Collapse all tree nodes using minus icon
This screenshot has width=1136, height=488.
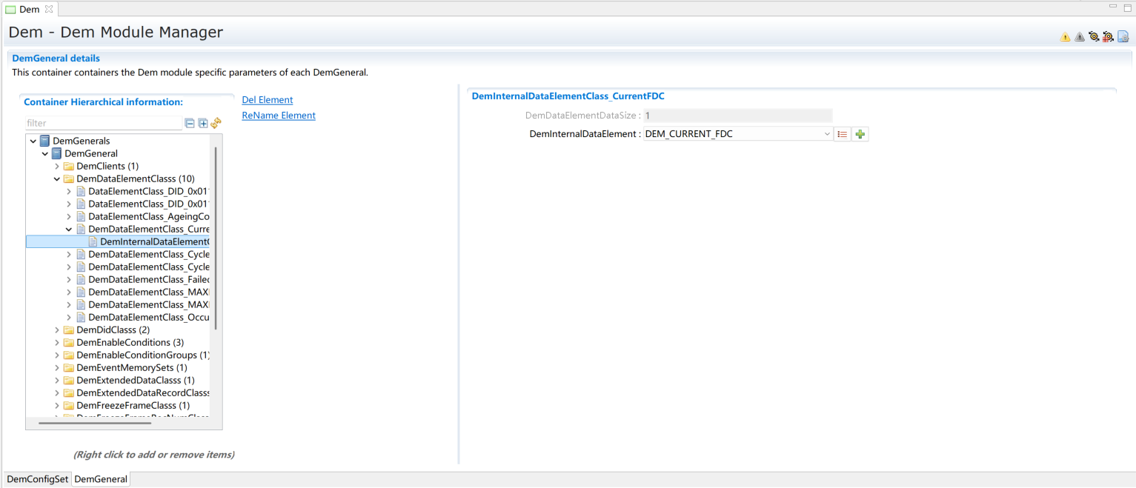[x=190, y=124]
